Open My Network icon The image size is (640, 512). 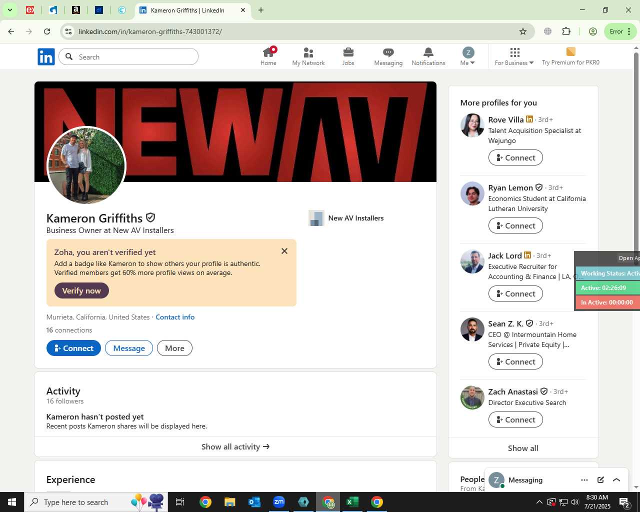click(x=308, y=56)
